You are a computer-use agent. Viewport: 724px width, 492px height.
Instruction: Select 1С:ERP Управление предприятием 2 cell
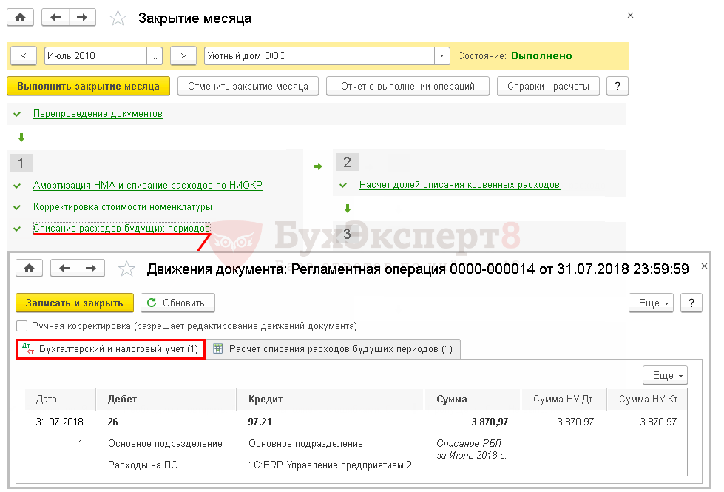pyautogui.click(x=330, y=465)
